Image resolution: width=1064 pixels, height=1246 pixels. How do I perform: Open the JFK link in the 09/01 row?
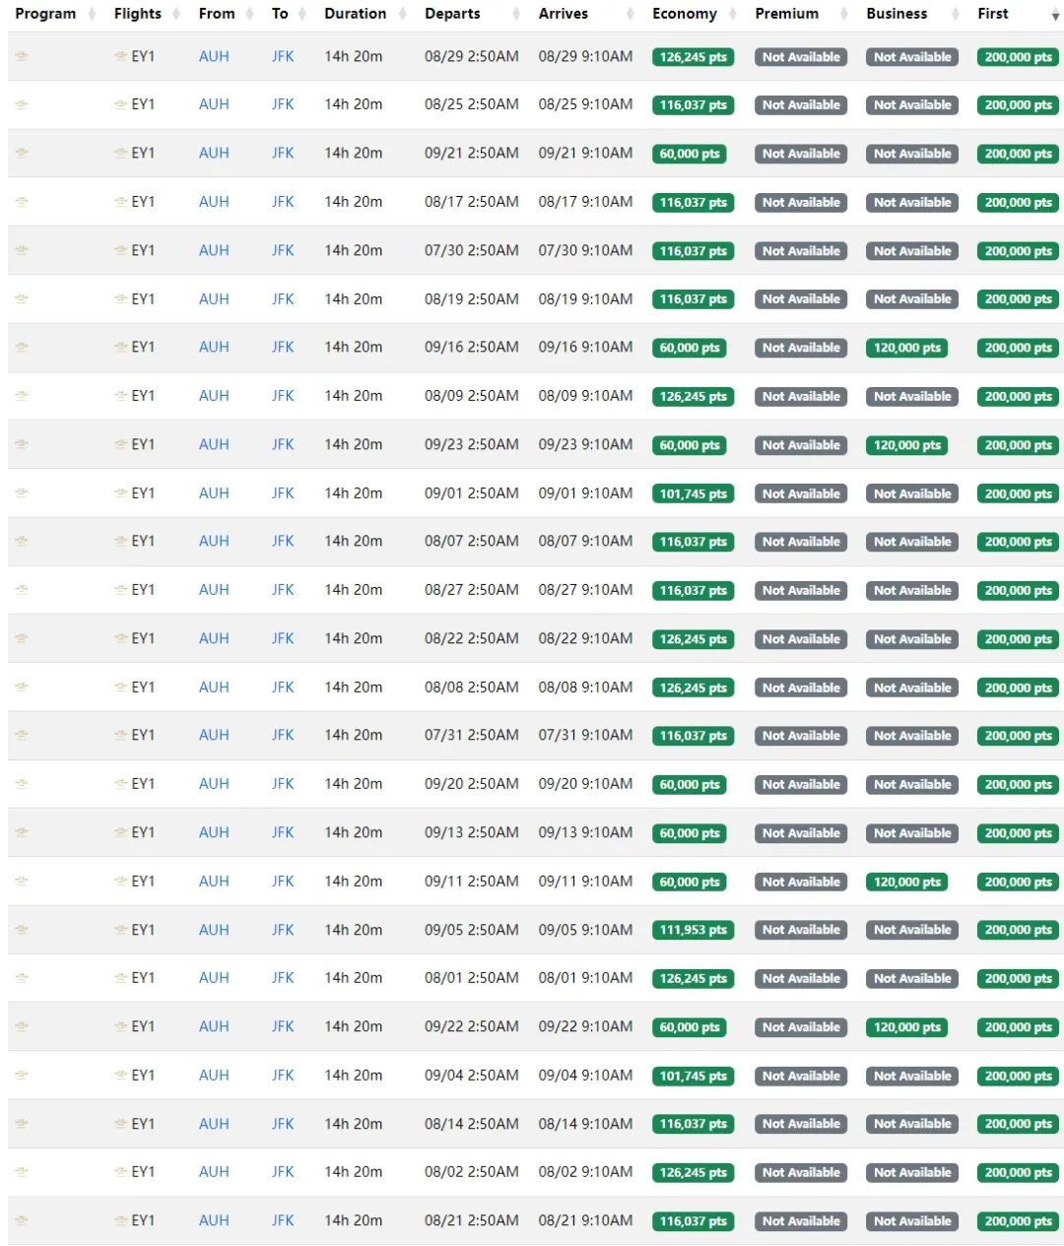(x=283, y=493)
